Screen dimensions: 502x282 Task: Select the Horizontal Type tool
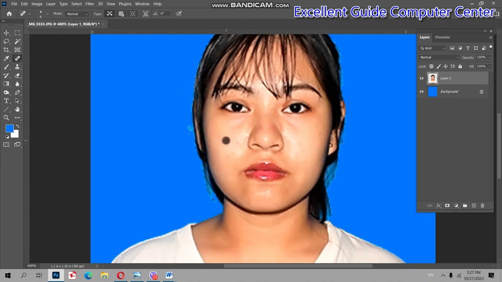[x=6, y=101]
